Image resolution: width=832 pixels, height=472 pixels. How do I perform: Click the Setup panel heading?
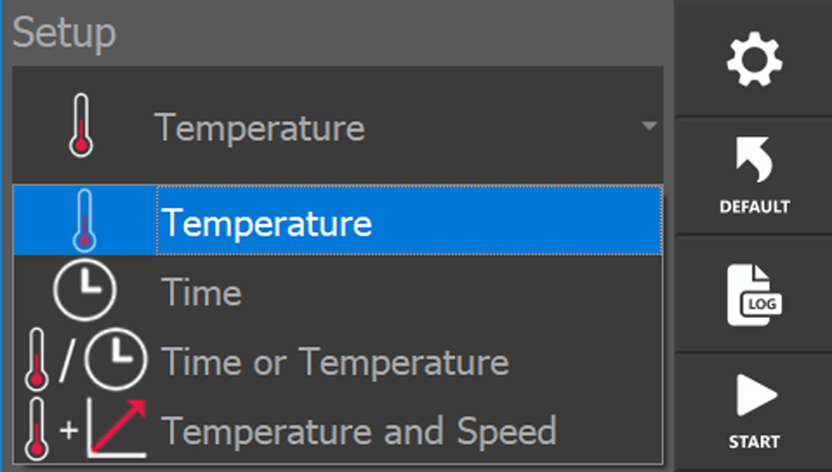pyautogui.click(x=64, y=32)
